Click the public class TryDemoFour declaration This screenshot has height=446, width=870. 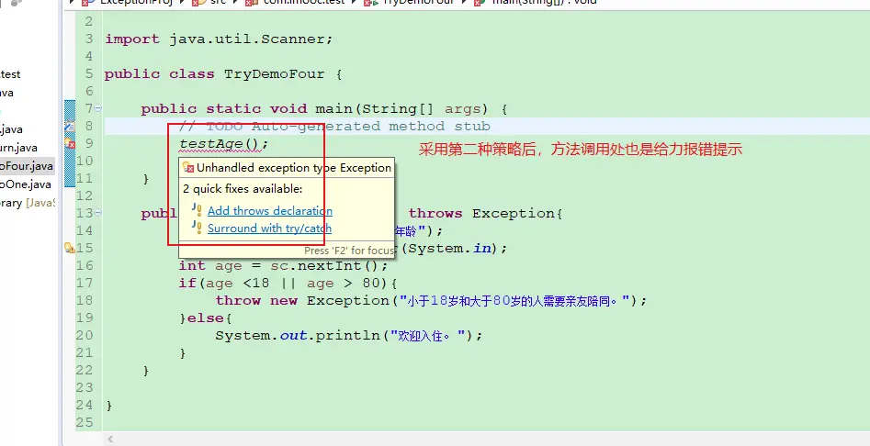pyautogui.click(x=223, y=74)
